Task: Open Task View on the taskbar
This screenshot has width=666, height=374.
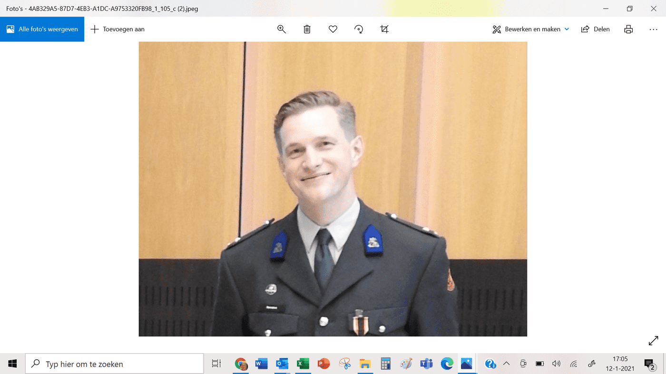Action: 216,364
